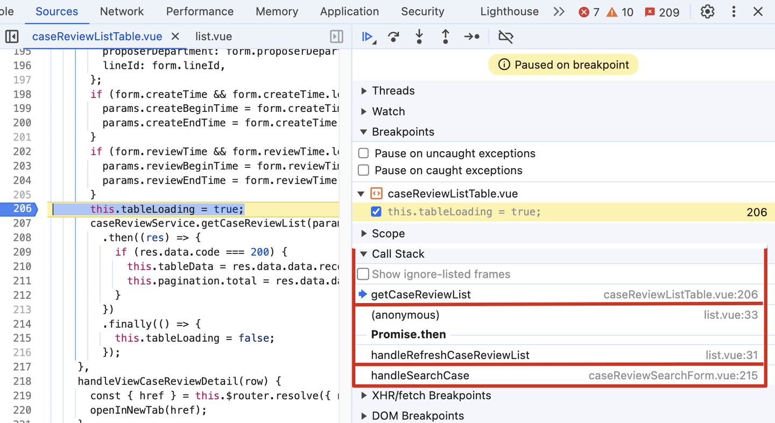Select handleSearchCase call stack frame

(x=420, y=376)
